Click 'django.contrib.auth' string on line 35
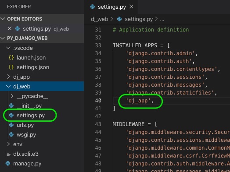The height and width of the screenshot is (172, 230). click(159, 61)
